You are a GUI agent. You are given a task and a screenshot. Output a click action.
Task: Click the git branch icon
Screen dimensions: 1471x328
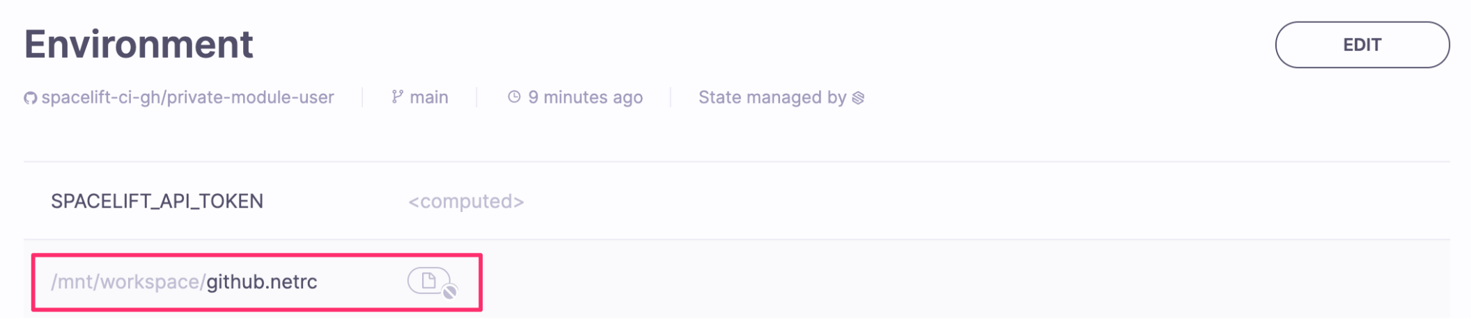(x=397, y=97)
